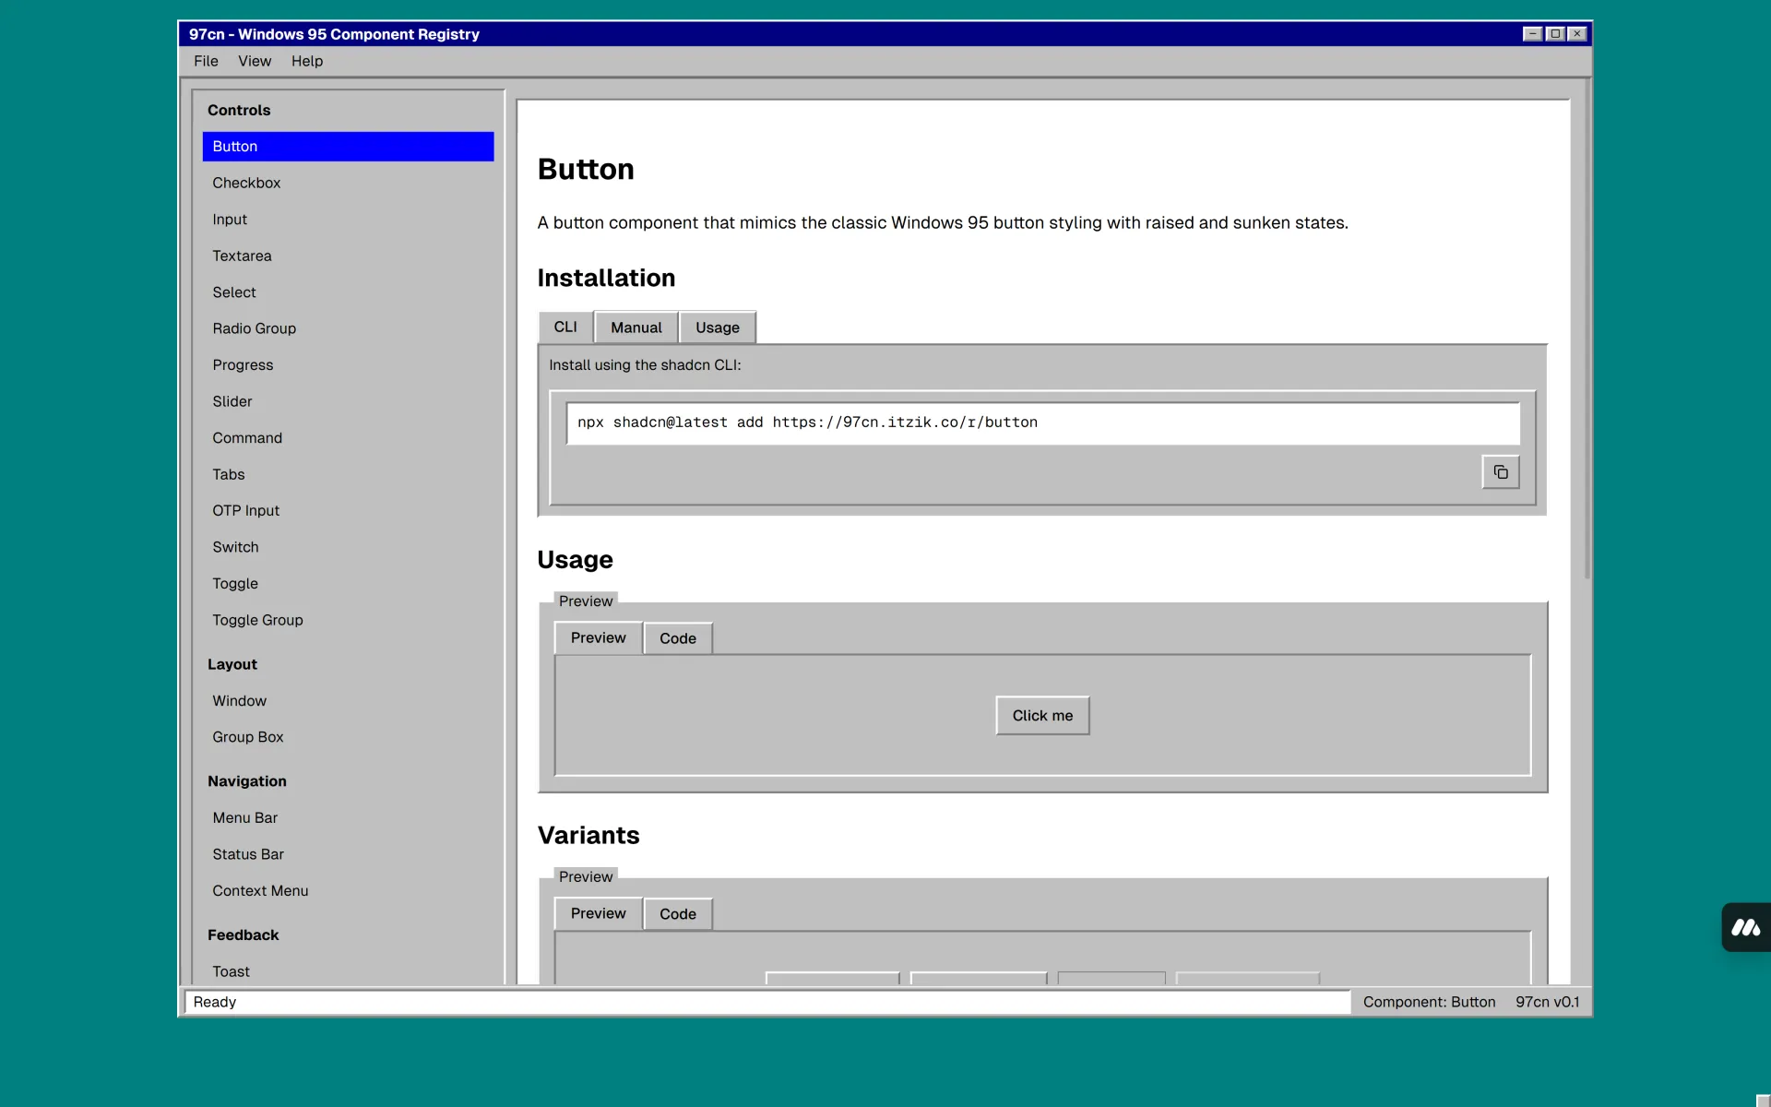Open the Help menu
Image resolution: width=1771 pixels, height=1107 pixels.
307,61
